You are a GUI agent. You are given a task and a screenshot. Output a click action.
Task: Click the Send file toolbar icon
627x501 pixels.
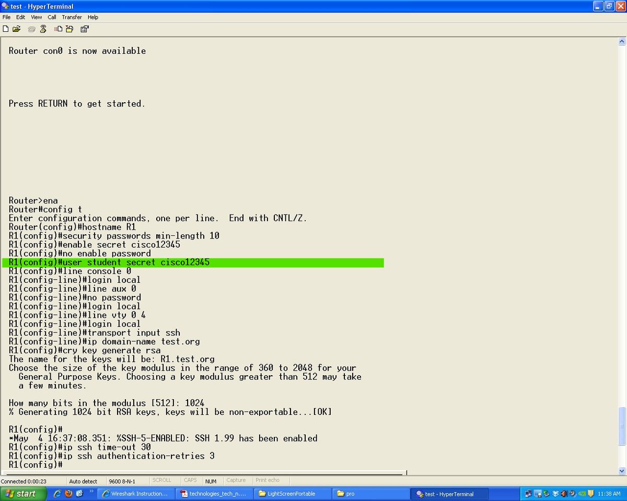57,29
